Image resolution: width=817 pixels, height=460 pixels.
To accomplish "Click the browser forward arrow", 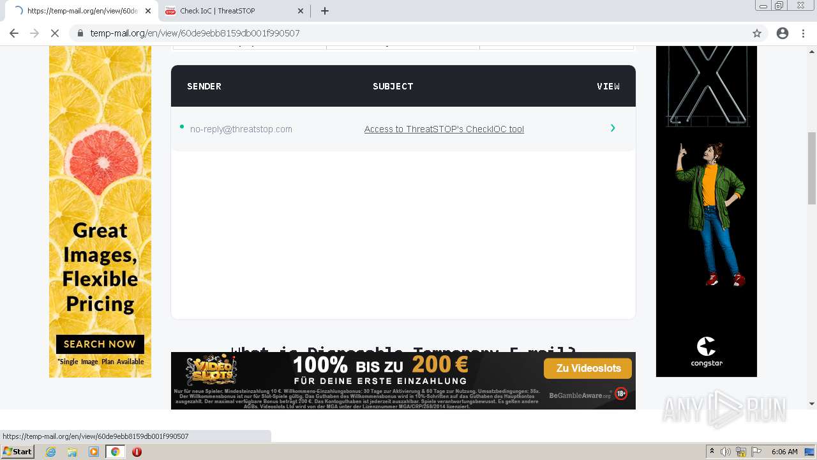I will [34, 33].
